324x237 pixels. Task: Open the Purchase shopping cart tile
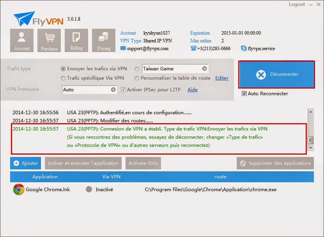49,40
